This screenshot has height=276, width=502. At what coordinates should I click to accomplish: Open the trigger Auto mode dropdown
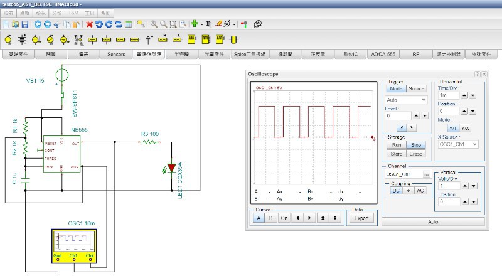tap(406, 100)
